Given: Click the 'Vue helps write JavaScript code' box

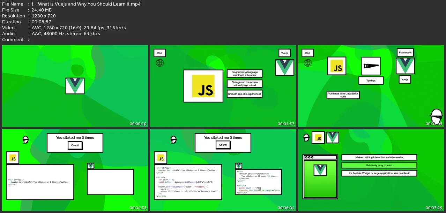Looking at the screenshot, I should (x=343, y=95).
